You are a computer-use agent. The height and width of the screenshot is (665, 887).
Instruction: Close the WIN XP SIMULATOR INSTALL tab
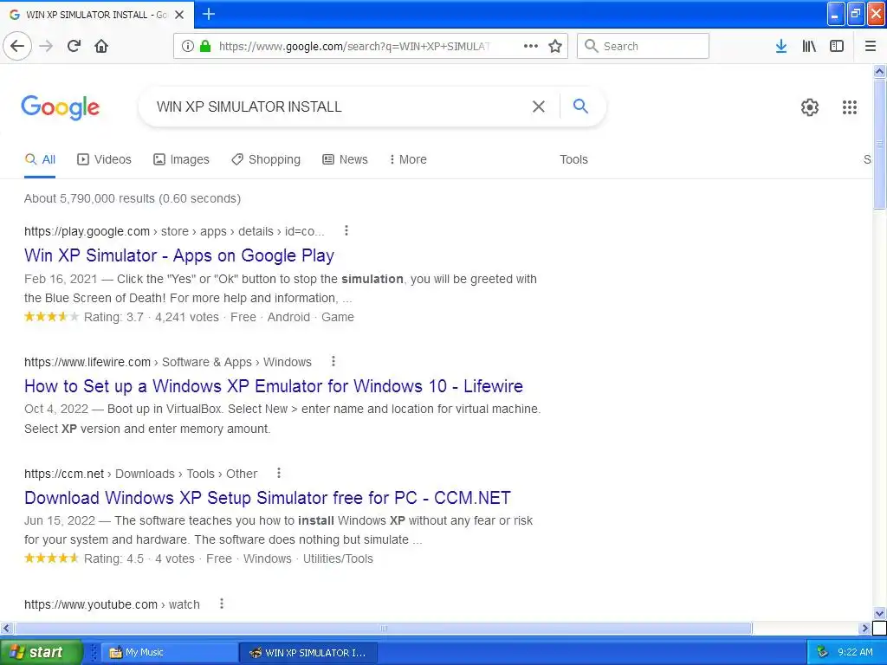[179, 15]
